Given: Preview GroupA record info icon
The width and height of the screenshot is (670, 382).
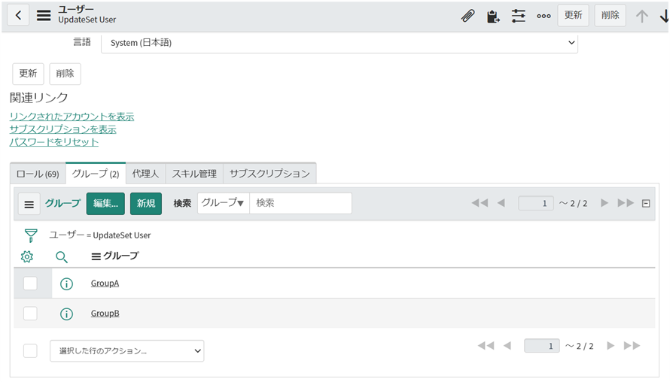Looking at the screenshot, I should click(66, 283).
